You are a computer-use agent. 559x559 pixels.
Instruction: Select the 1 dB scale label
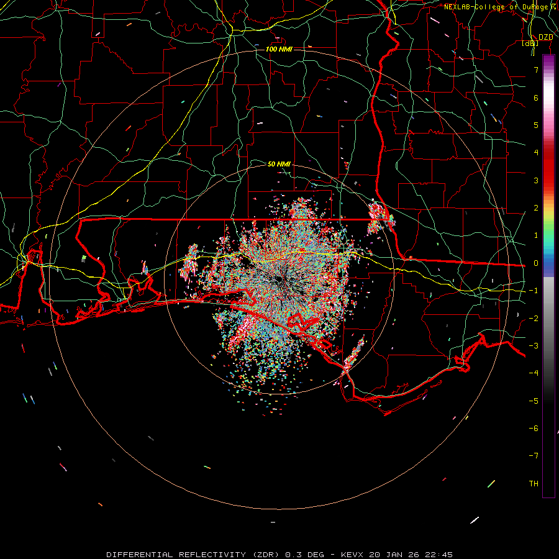[x=536, y=235]
